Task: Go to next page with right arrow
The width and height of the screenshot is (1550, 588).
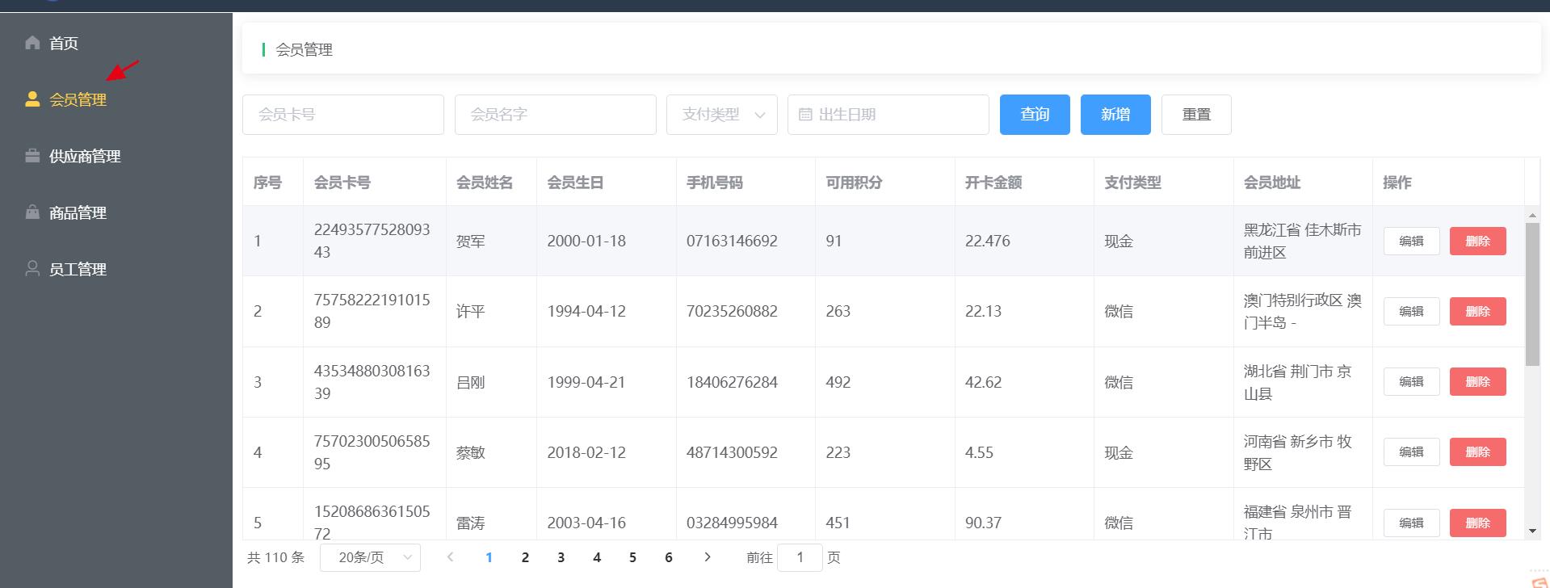Action: (x=708, y=557)
